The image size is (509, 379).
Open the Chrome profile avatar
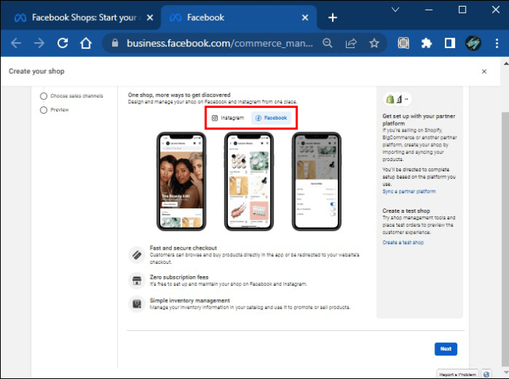(x=473, y=43)
